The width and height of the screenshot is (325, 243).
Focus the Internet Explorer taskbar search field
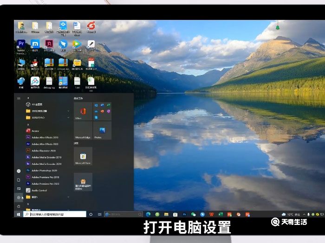tap(123, 214)
